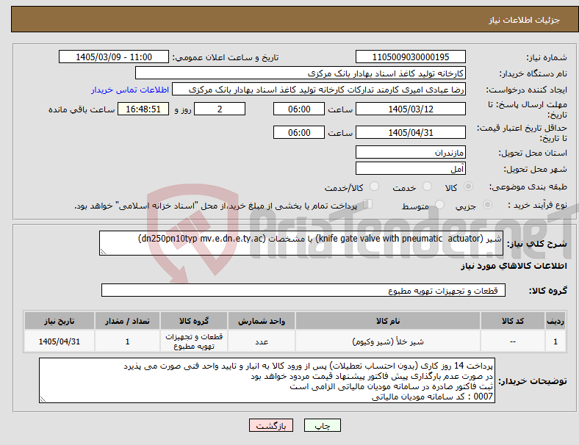This screenshot has height=445, width=579.
Task: Click the چاپ (print) button
Action: 322,425
